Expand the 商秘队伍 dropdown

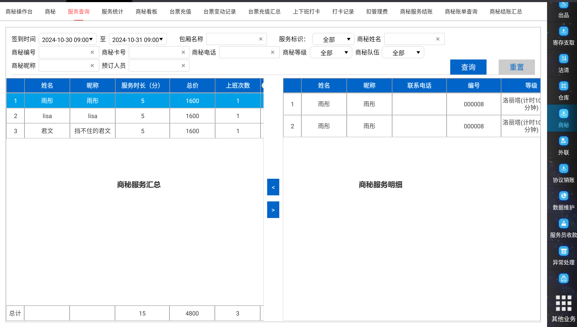coord(403,53)
